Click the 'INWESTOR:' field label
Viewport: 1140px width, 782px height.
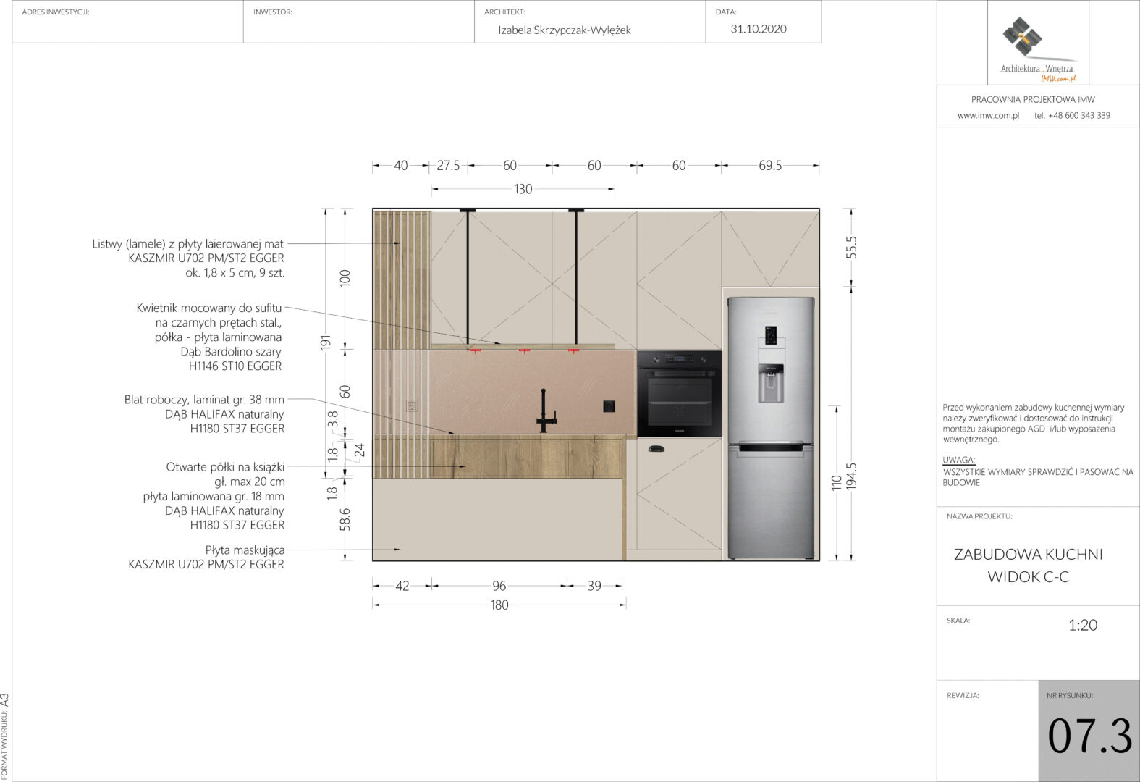[273, 12]
